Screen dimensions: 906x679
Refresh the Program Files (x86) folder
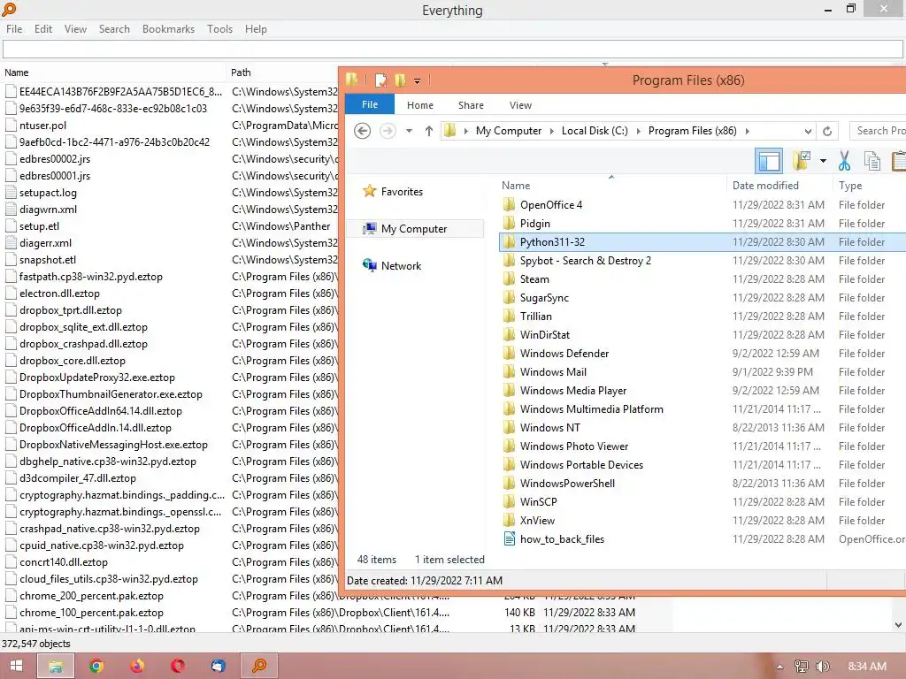827,131
